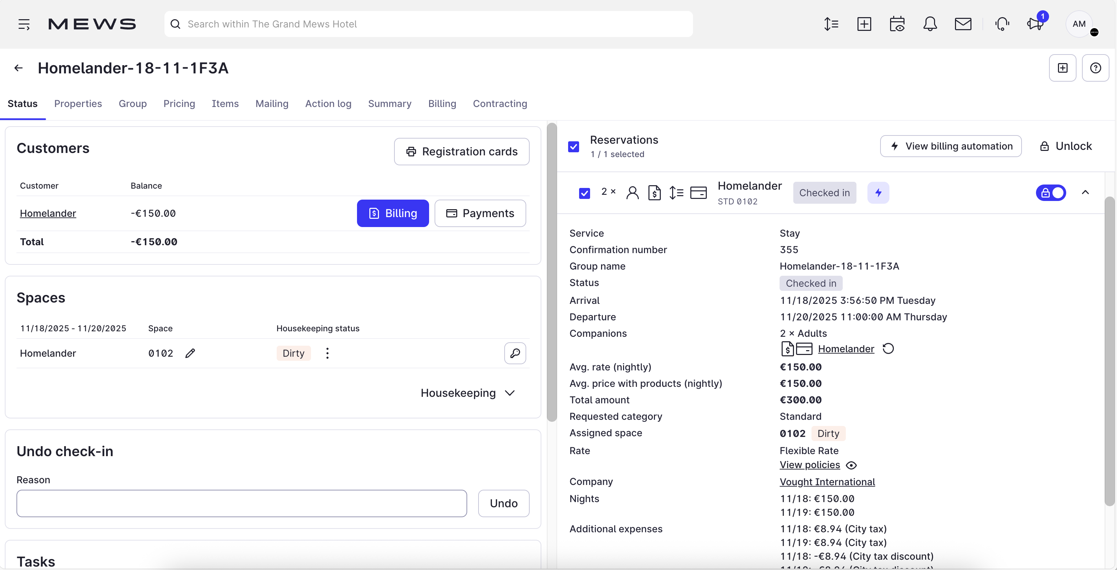
Task: Select the Status tab
Action: coord(23,104)
